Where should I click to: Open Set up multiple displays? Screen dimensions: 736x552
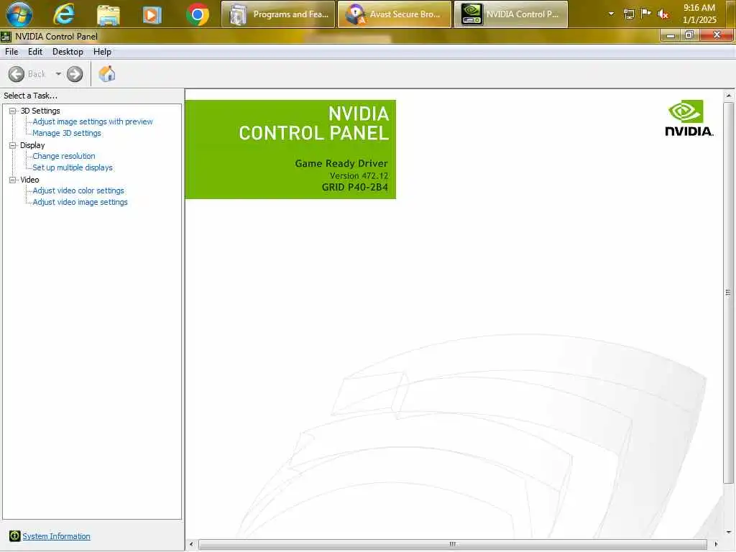(x=73, y=167)
